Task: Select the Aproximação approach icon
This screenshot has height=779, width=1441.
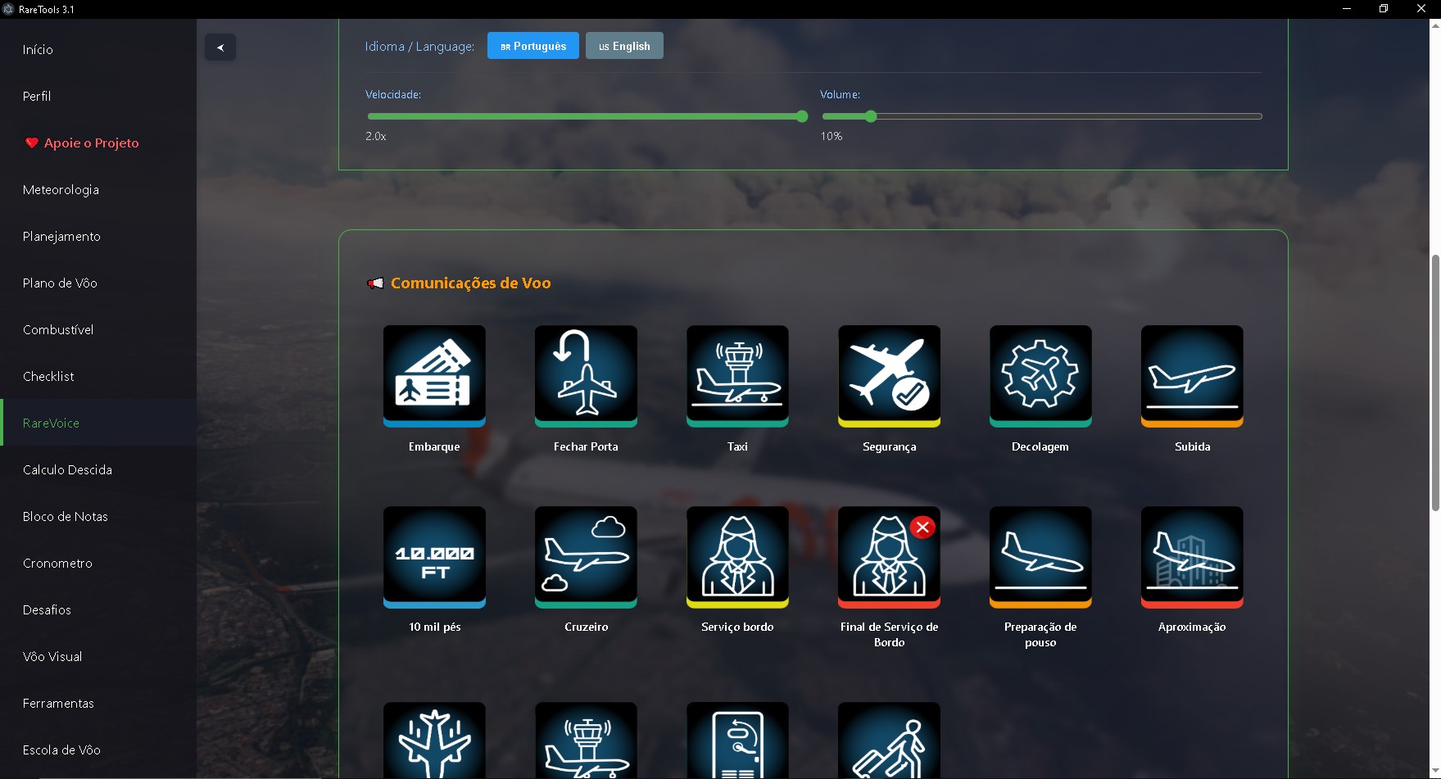Action: pos(1192,556)
